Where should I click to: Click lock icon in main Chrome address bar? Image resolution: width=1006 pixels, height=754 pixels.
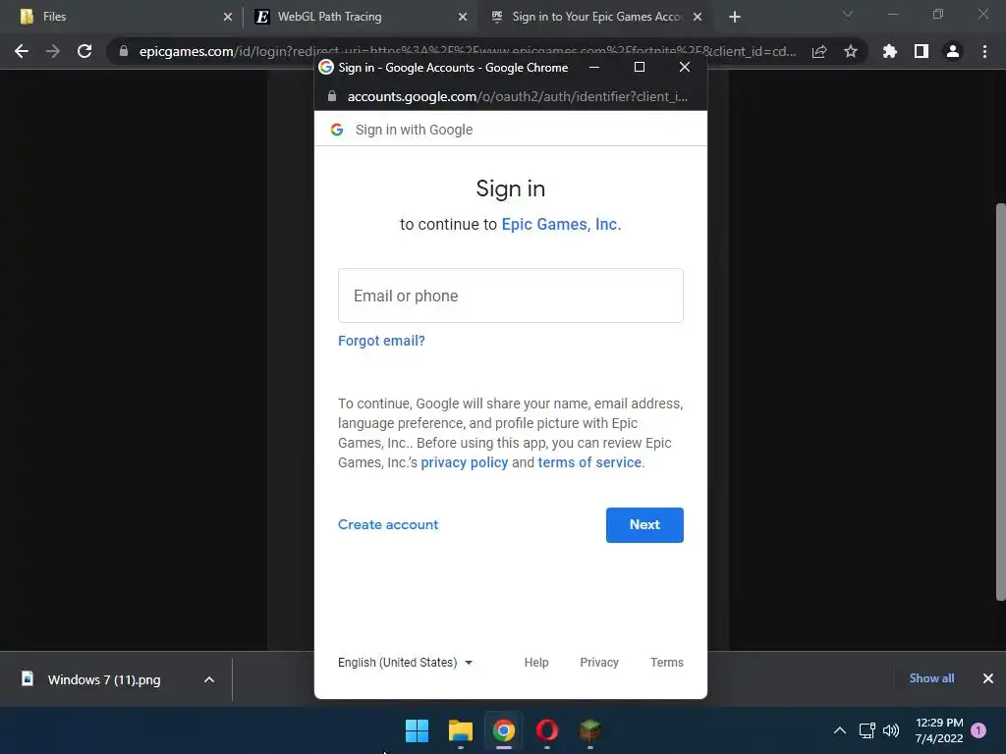(x=123, y=51)
